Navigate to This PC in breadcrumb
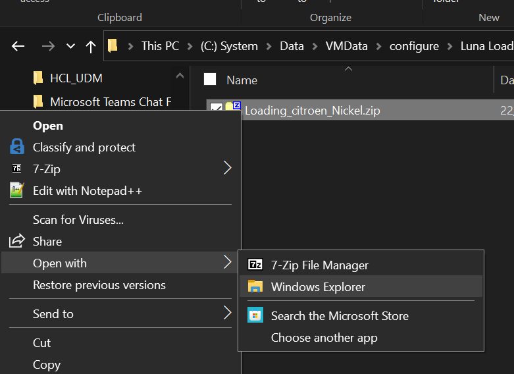Screen dimensions: 514x374 pos(160,46)
